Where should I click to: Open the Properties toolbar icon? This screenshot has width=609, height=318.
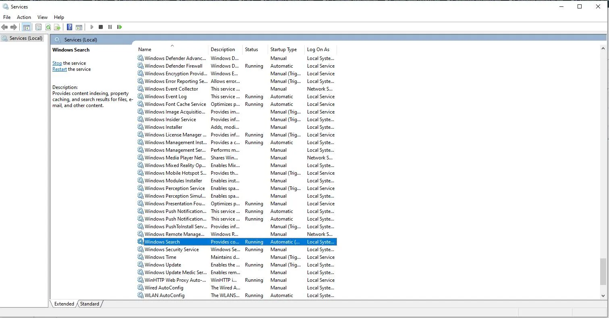(x=38, y=27)
